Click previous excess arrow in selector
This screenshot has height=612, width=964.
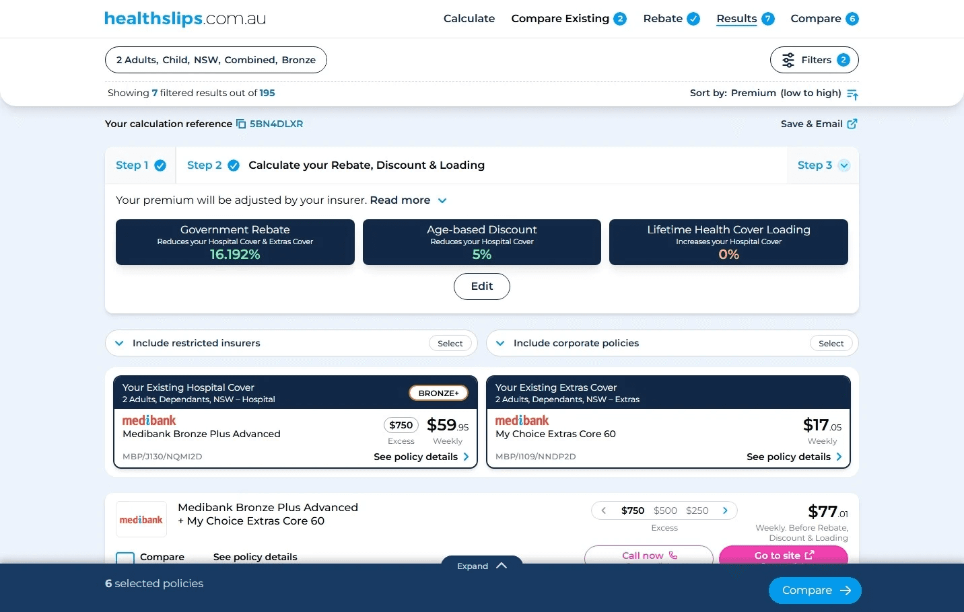pyautogui.click(x=604, y=510)
